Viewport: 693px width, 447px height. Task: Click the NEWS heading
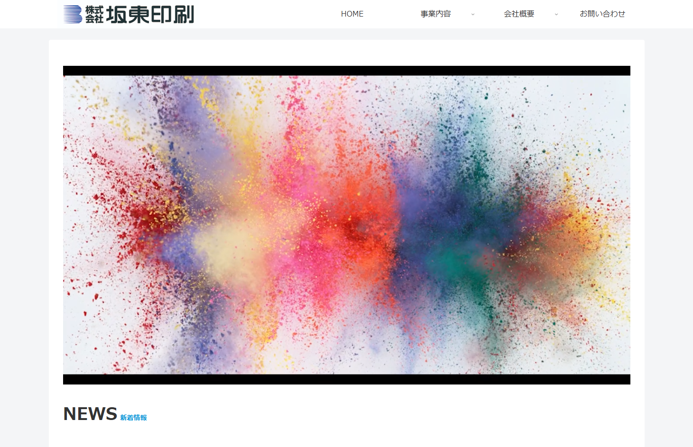point(90,414)
